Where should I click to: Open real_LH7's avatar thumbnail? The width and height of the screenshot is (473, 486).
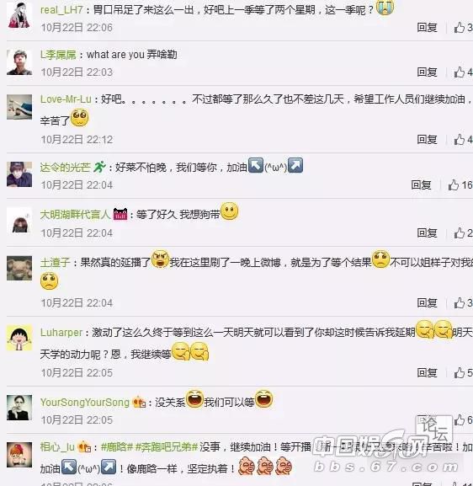[19, 14]
